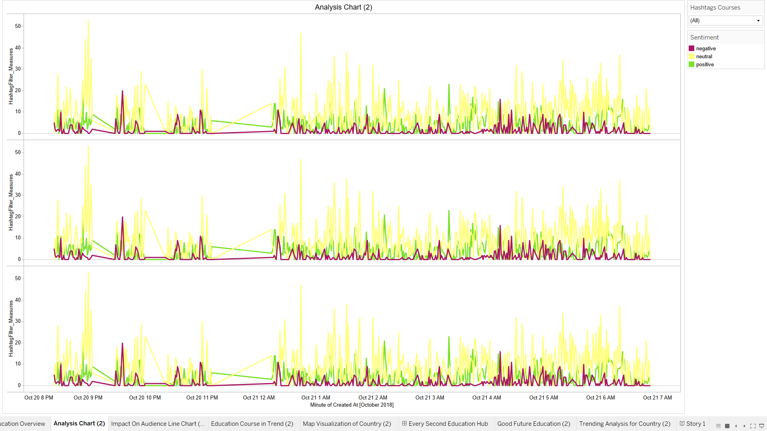Switch to Education Course in Trend tab

click(252, 424)
